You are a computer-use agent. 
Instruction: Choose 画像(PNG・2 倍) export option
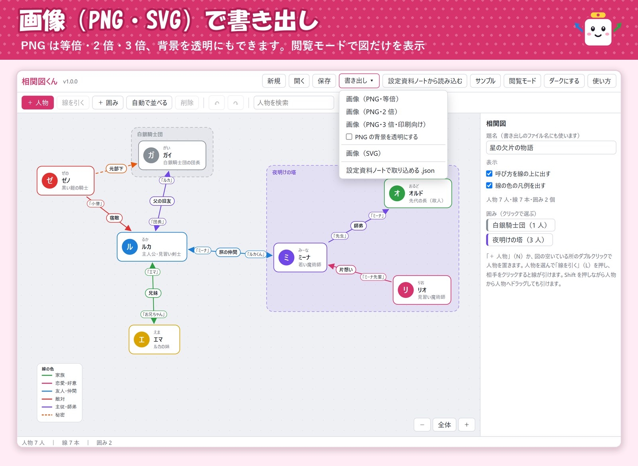pyautogui.click(x=393, y=112)
